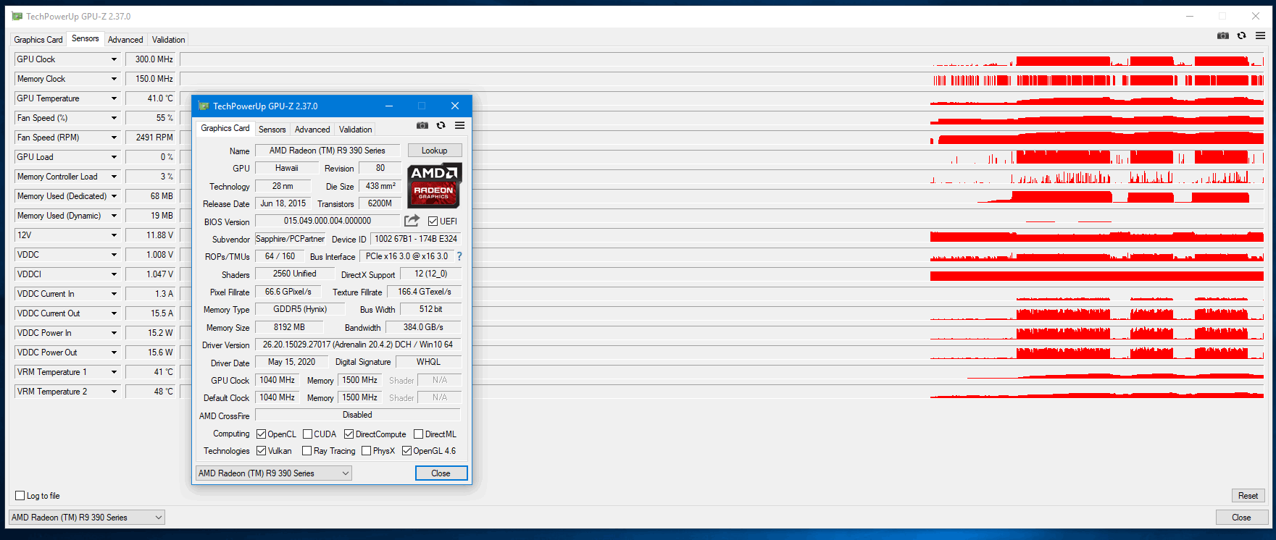This screenshot has width=1276, height=540.
Task: Refresh GPU info in the front window
Action: [441, 125]
